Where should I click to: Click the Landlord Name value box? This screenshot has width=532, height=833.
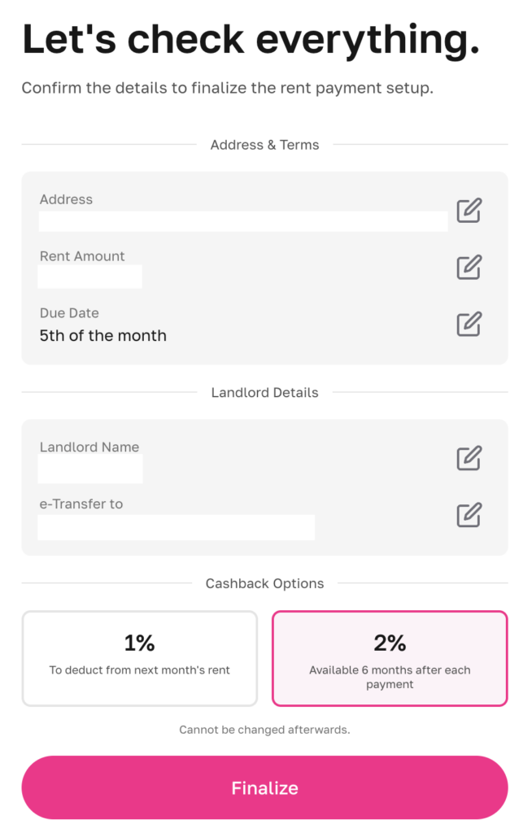(90, 469)
